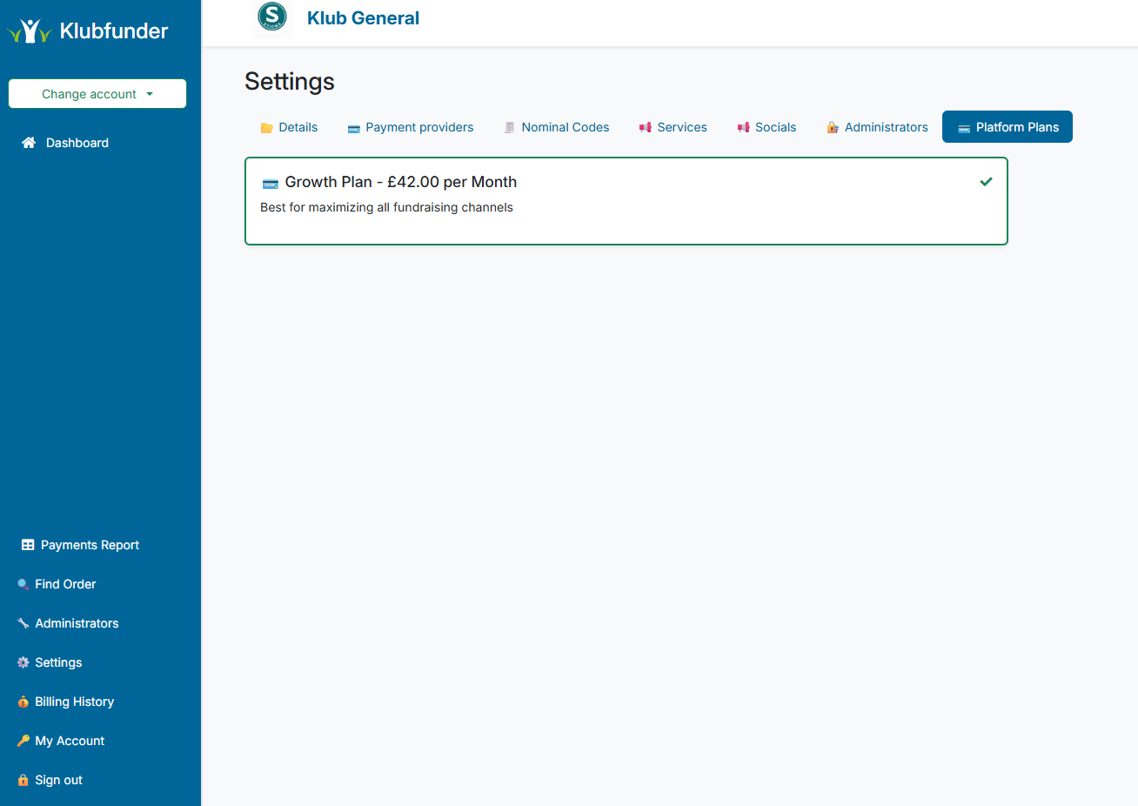Click the Sign out padlock icon

[x=23, y=780]
